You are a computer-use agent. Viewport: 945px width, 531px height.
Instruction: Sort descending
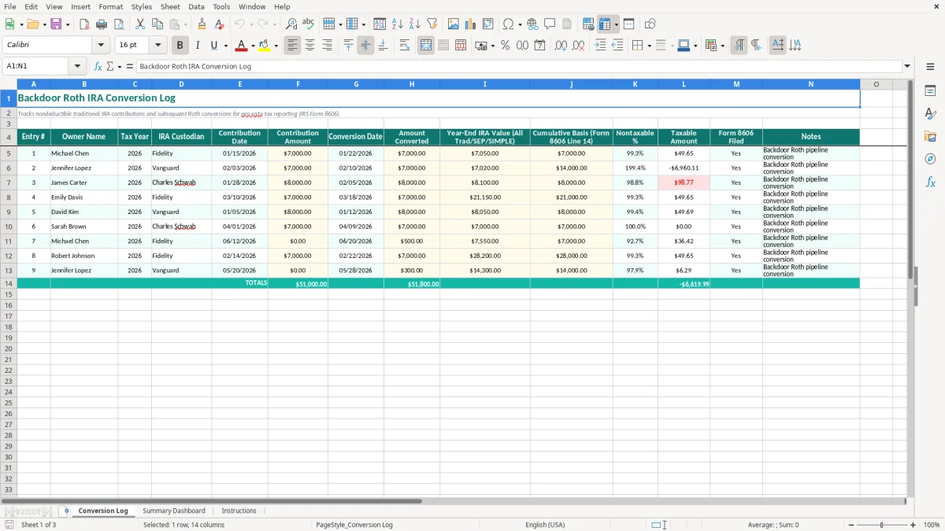click(x=415, y=24)
